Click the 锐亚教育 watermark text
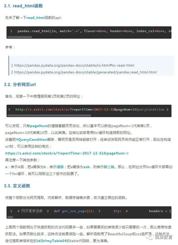Screen dimensions: 178x245 pyautogui.click(x=163, y=237)
